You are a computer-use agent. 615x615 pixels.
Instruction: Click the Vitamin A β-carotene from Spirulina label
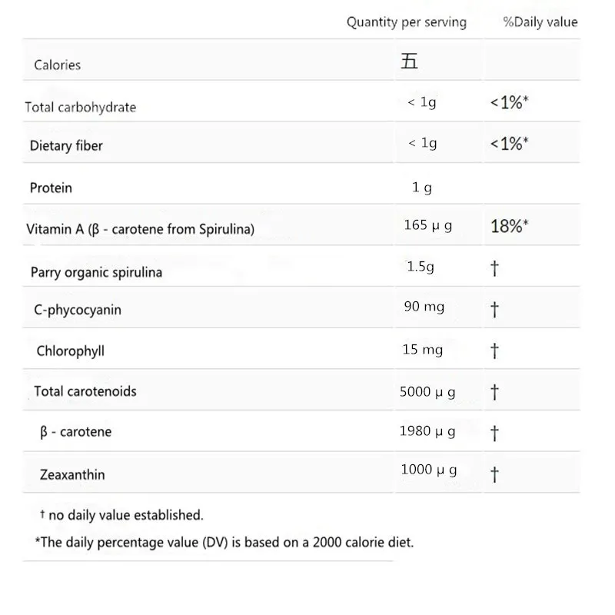tap(140, 229)
